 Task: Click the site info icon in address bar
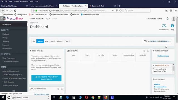pos(34,11)
